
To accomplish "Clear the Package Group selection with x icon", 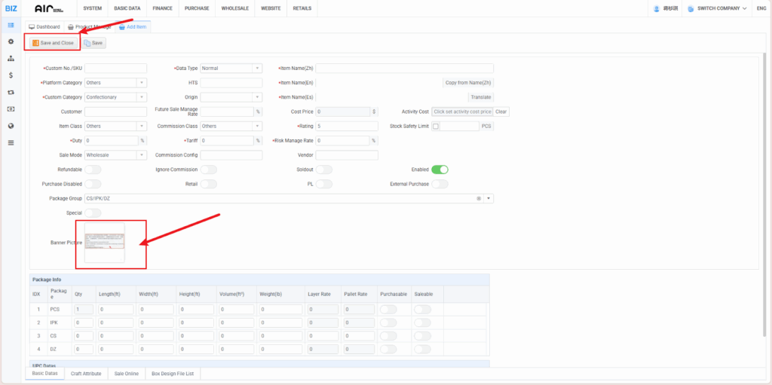I will [x=478, y=198].
